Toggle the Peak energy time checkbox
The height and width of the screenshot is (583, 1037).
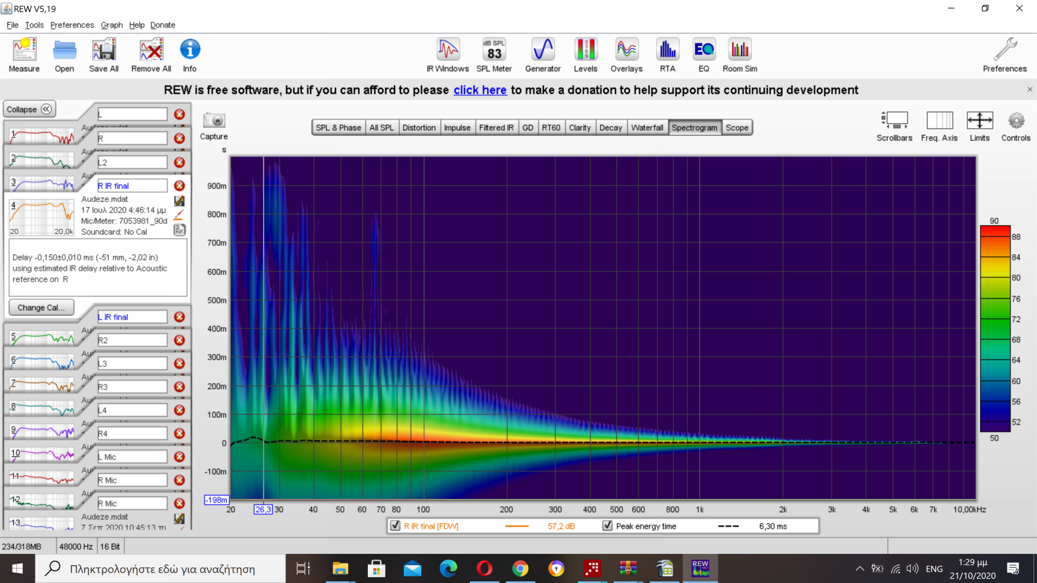[x=608, y=526]
